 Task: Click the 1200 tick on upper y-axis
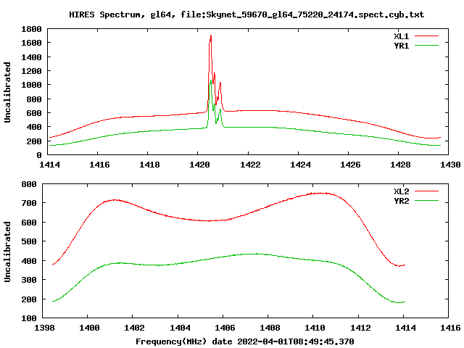[x=31, y=71]
